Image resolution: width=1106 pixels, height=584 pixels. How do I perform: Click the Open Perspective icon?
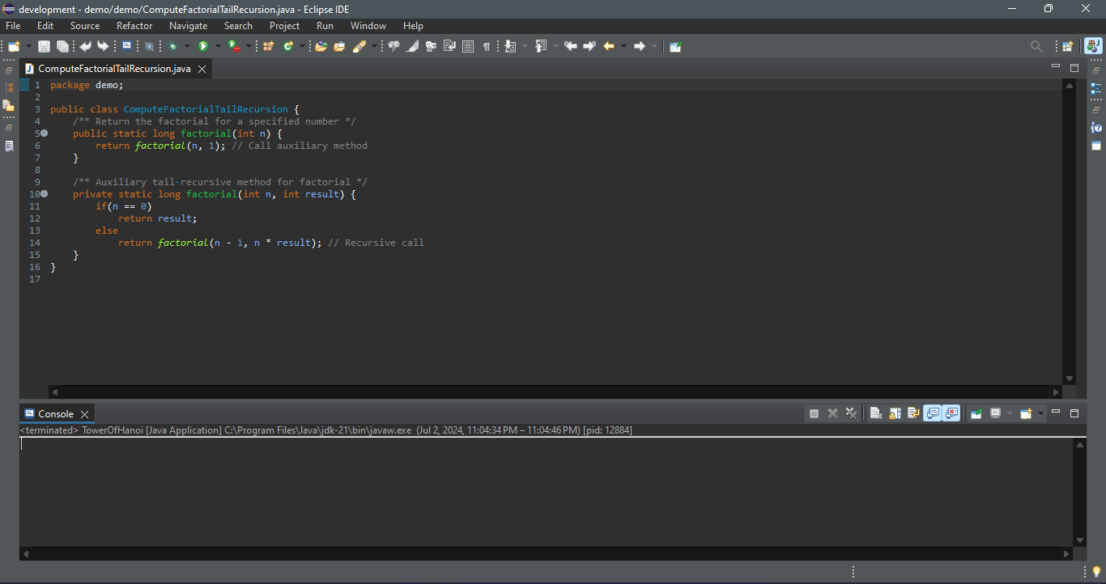(1067, 47)
